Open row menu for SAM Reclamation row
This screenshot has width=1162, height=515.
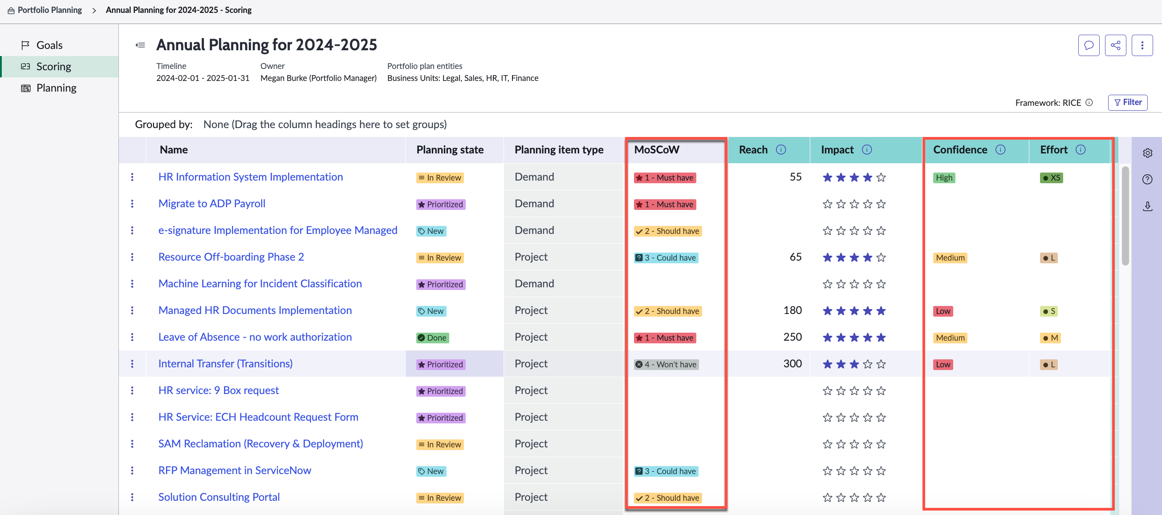pos(132,444)
